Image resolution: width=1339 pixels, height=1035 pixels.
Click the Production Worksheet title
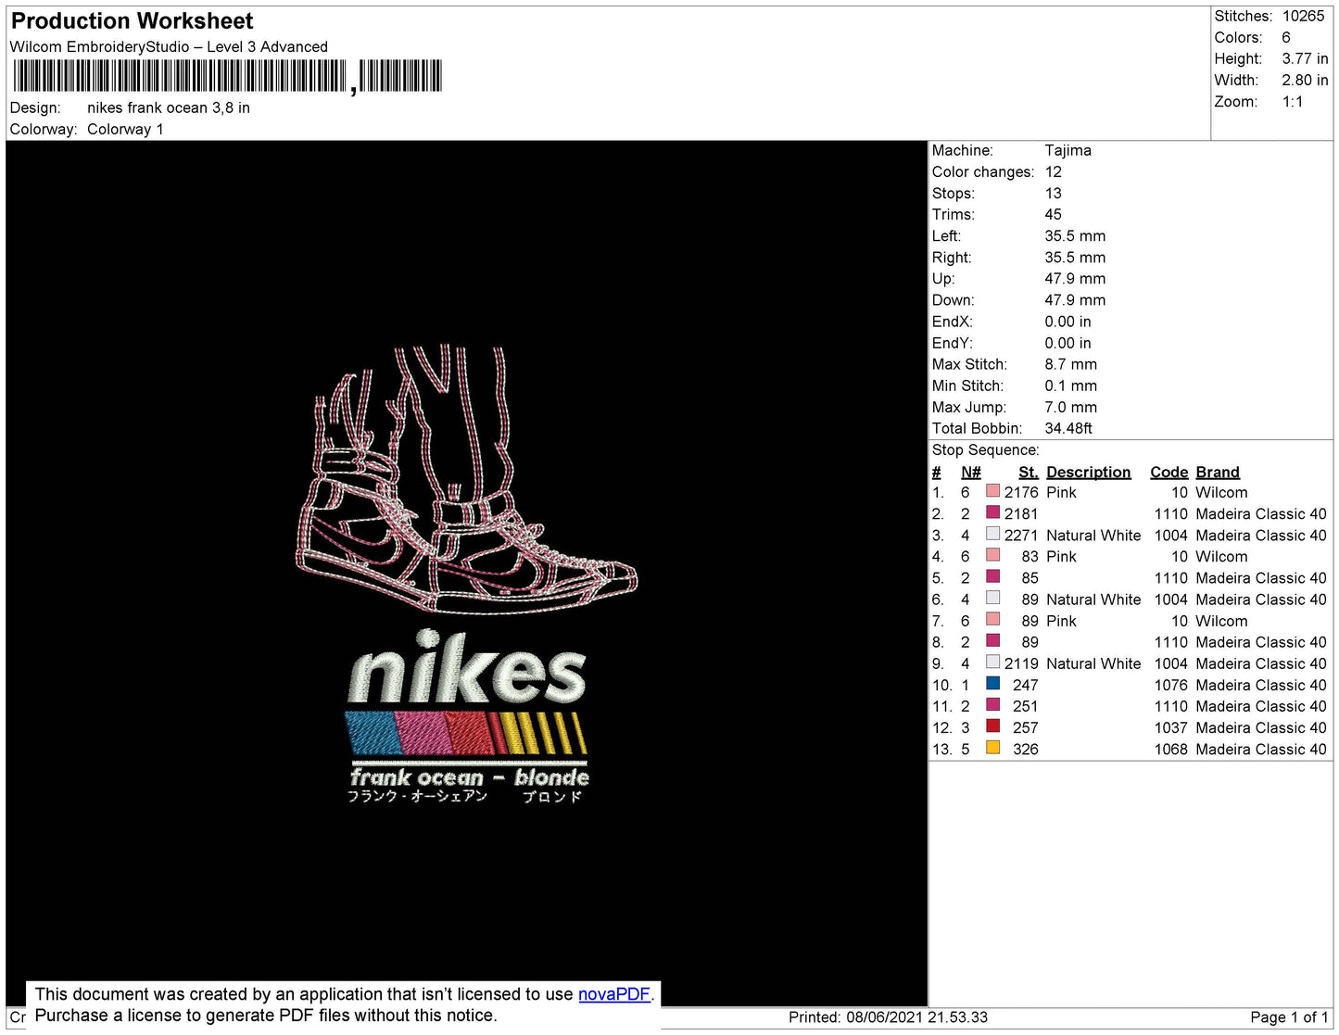tap(132, 21)
